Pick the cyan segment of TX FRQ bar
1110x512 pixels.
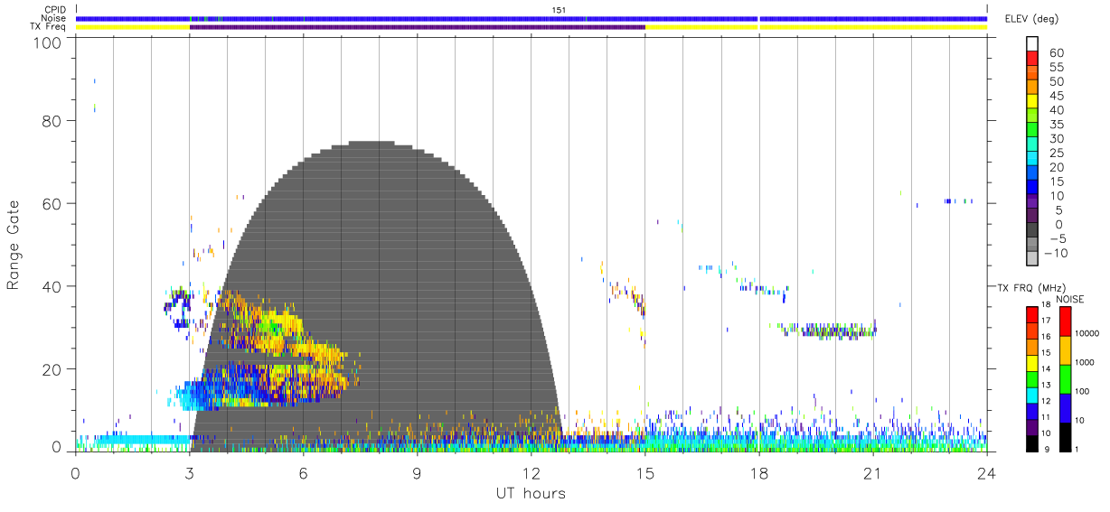coord(1031,394)
